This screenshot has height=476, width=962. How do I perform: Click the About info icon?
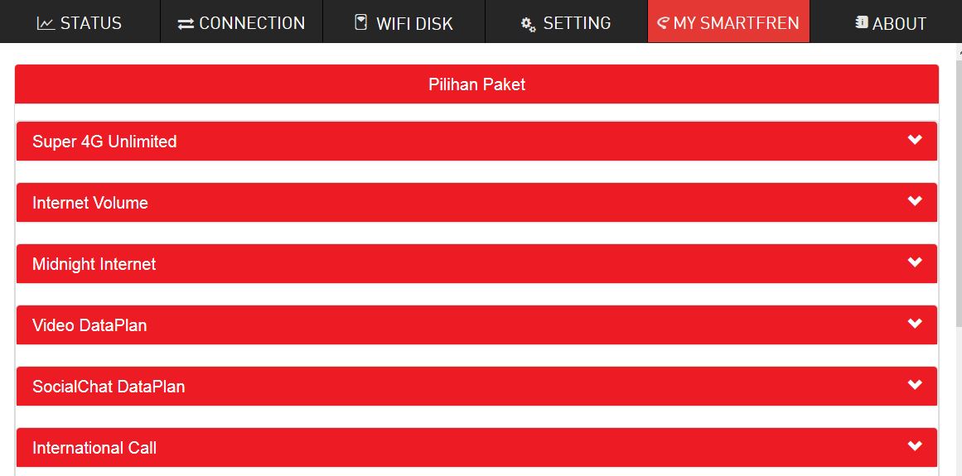[x=862, y=22]
